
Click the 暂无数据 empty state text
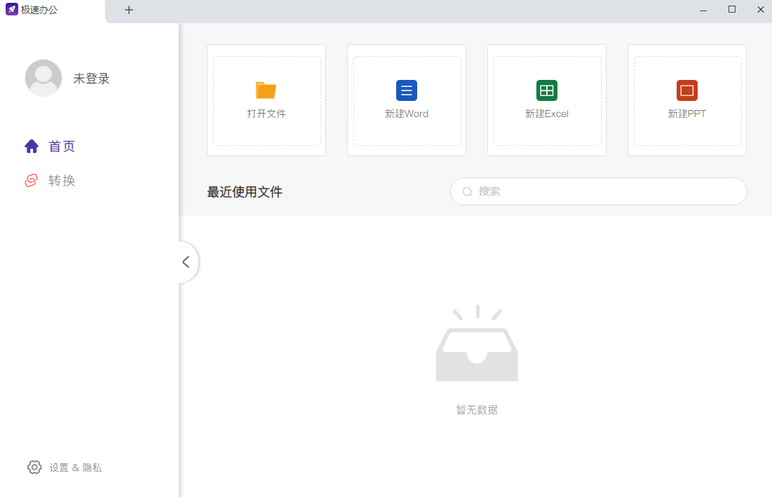point(477,409)
